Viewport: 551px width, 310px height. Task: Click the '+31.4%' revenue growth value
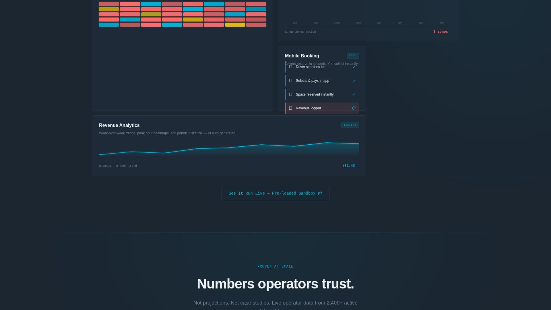click(351, 166)
